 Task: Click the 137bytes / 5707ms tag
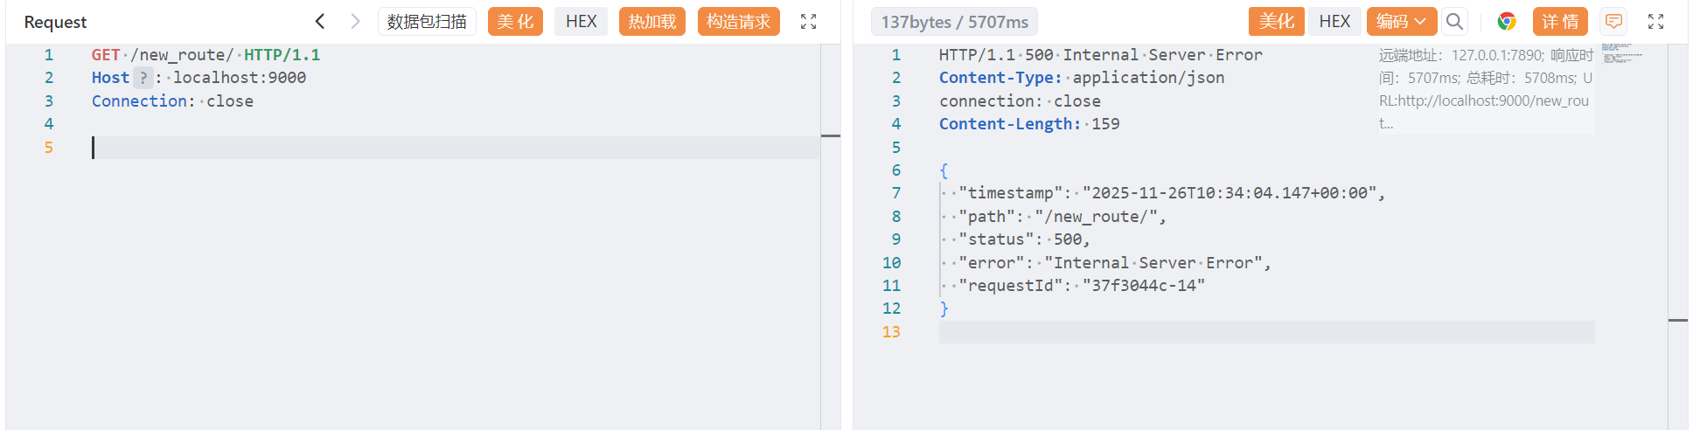pyautogui.click(x=954, y=21)
